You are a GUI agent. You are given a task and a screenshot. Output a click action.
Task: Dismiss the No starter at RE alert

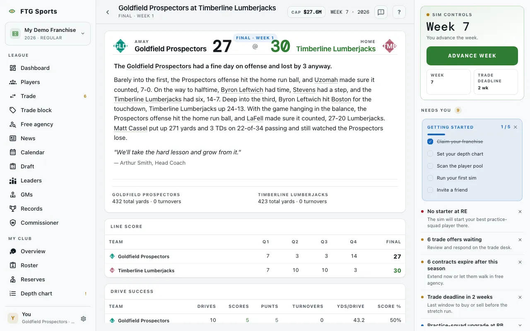click(520, 211)
